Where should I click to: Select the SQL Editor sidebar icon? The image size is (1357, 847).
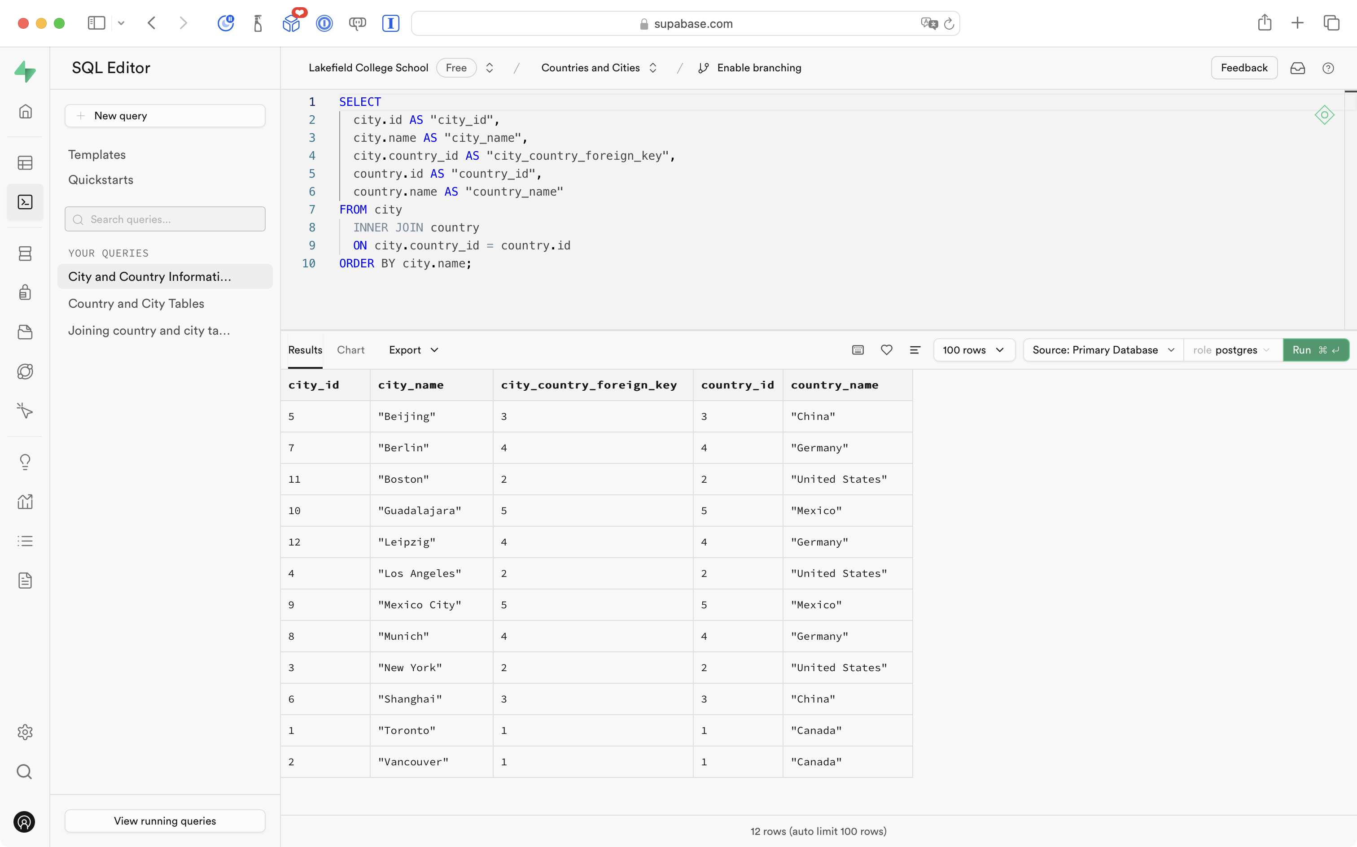[25, 202]
